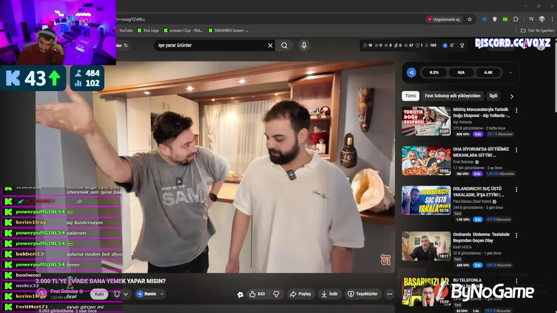The width and height of the screenshot is (557, 313).
Task: Open the ecesaari Clips bookmark
Action: 183,30
